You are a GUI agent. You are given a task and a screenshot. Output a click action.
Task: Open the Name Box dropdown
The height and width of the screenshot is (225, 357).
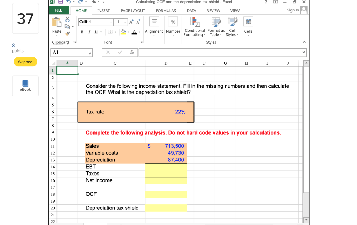tap(90, 53)
